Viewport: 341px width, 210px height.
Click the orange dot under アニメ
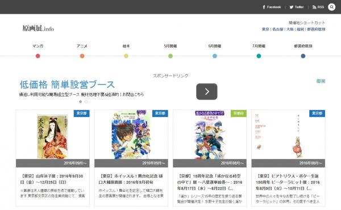(x=82, y=56)
